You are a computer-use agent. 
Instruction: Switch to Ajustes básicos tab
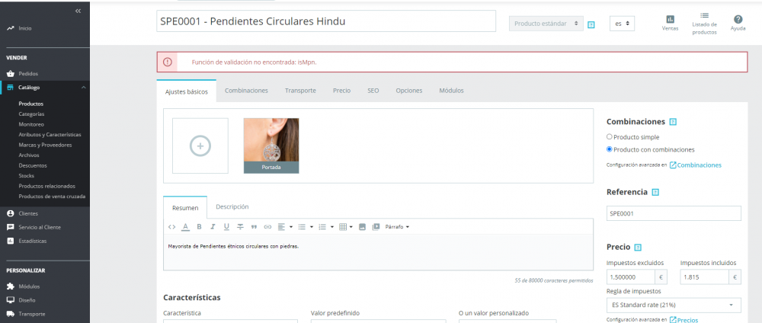point(187,91)
